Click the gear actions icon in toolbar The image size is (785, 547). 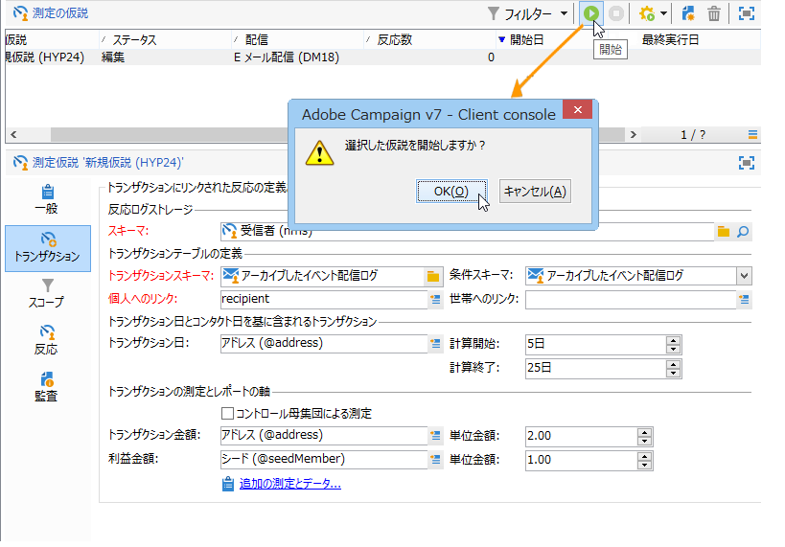coord(646,13)
